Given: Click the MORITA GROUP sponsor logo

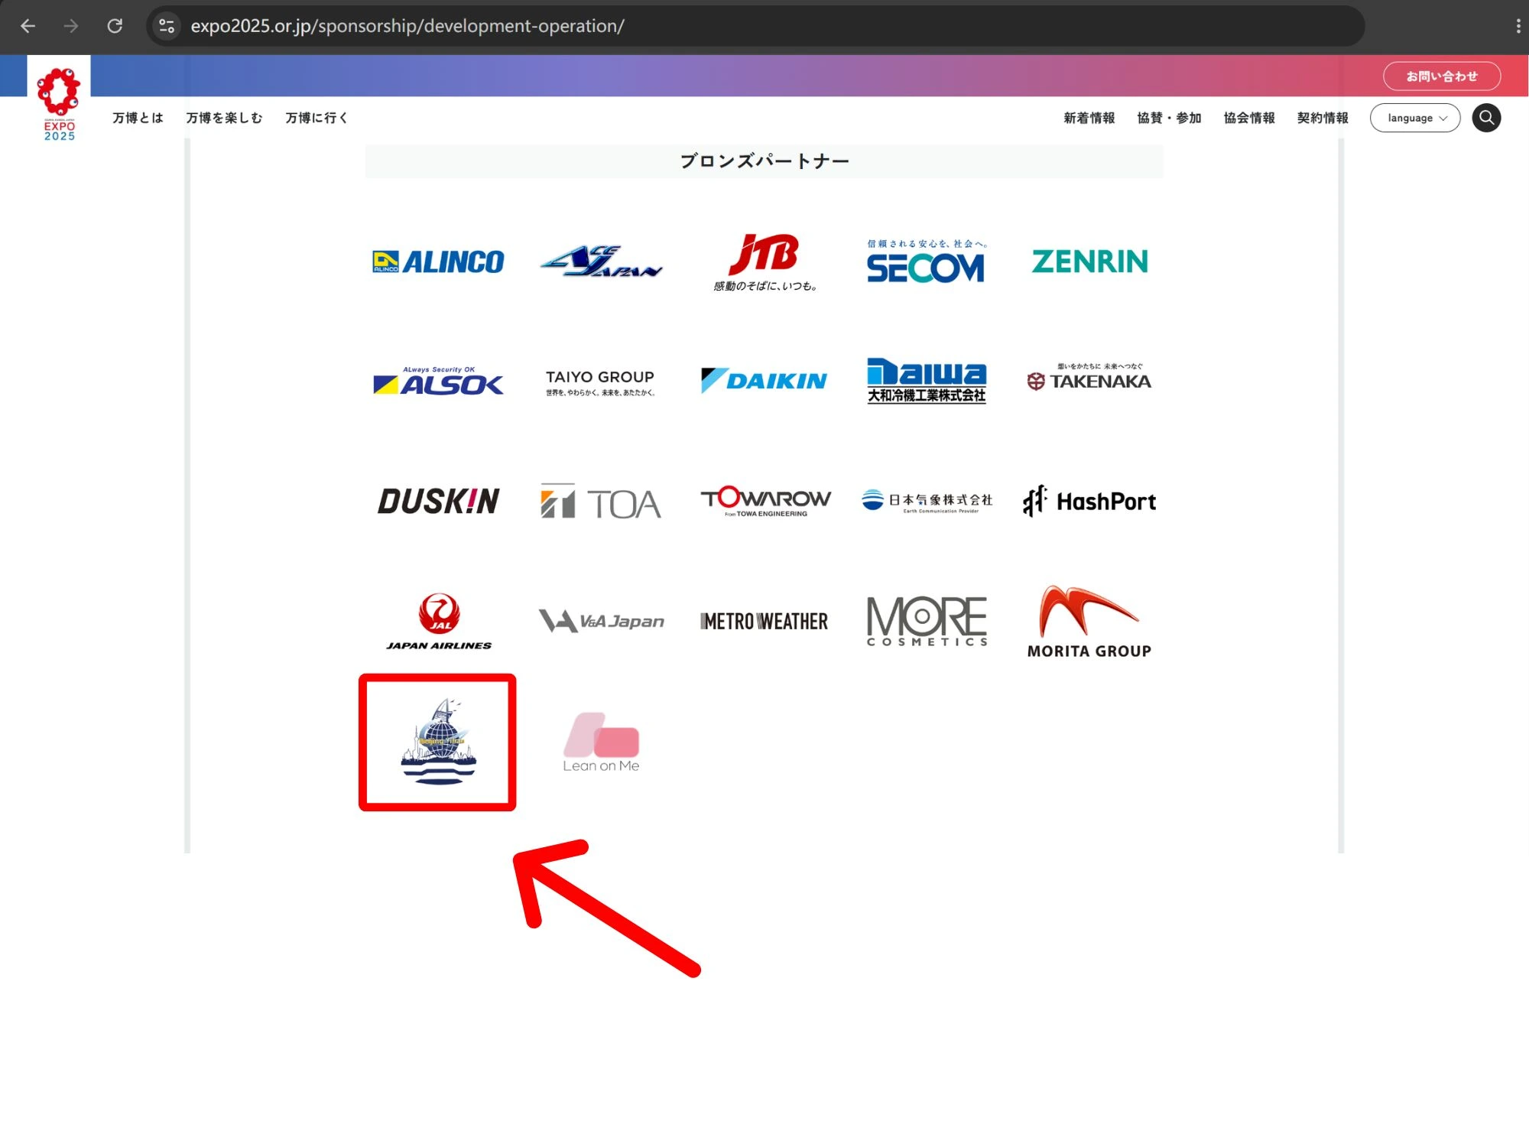Looking at the screenshot, I should [x=1089, y=622].
